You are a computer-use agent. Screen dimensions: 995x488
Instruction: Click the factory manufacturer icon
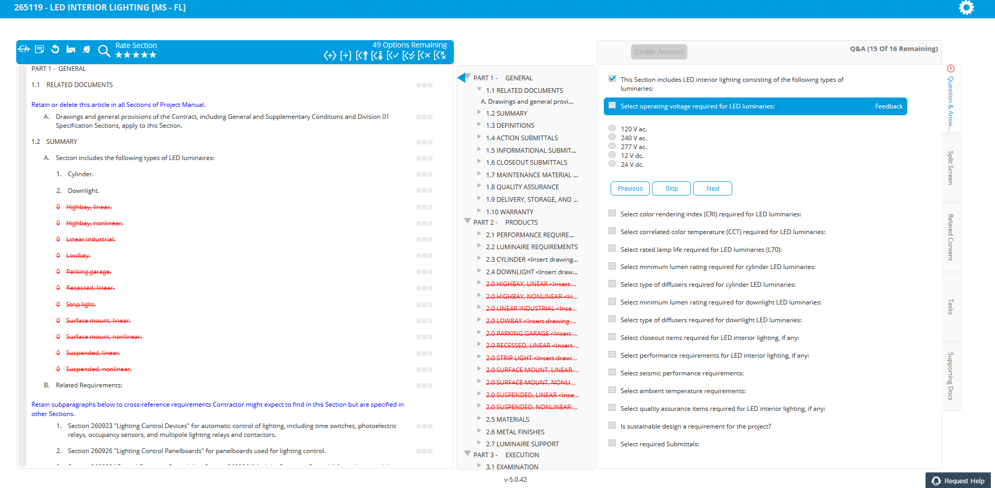[71, 50]
